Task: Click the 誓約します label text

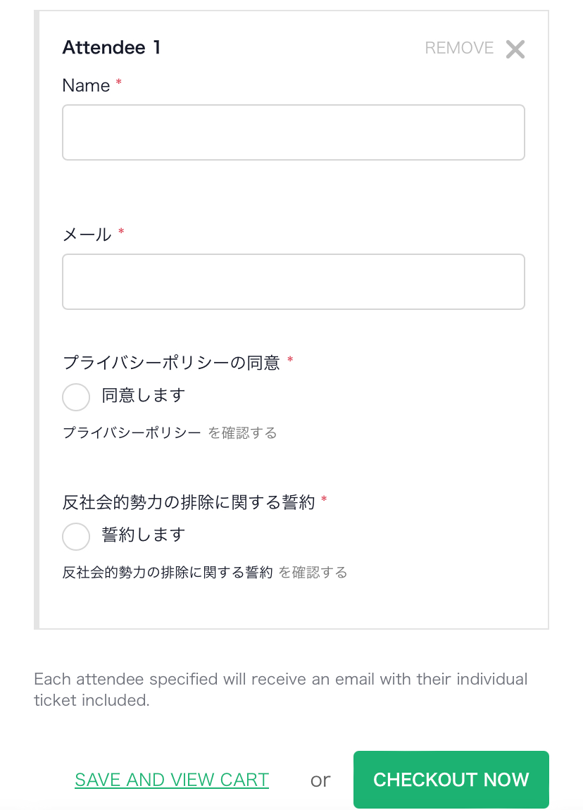Action: click(143, 535)
